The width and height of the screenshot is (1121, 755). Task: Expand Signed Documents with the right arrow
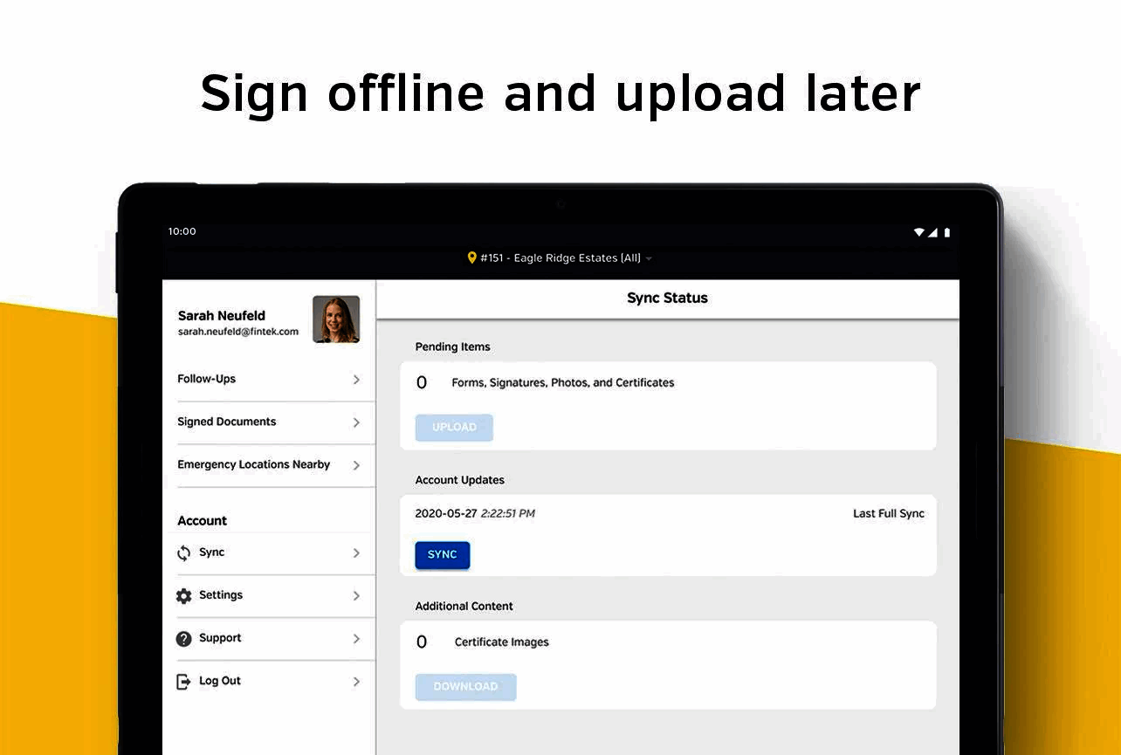tap(356, 422)
